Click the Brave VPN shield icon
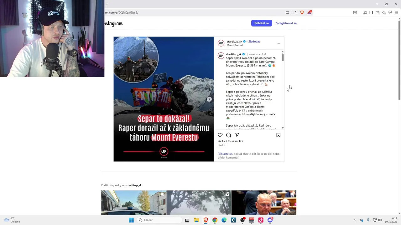The height and width of the screenshot is (225, 401). pyautogui.click(x=390, y=12)
